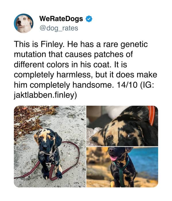The height and width of the screenshot is (201, 172).
Task: Open photo of Finley sitting on sand
Action: pos(50,146)
